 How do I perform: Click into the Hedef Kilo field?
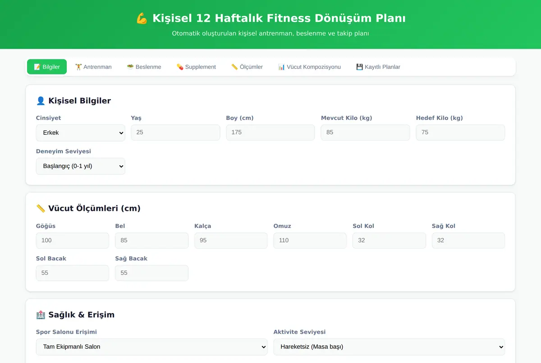(460, 132)
